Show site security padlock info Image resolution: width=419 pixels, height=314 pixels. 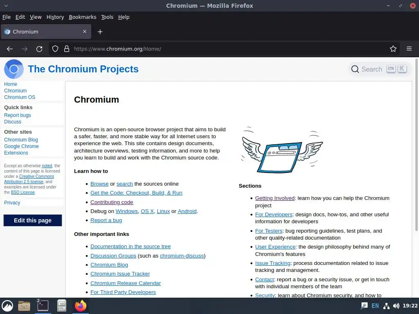67,49
